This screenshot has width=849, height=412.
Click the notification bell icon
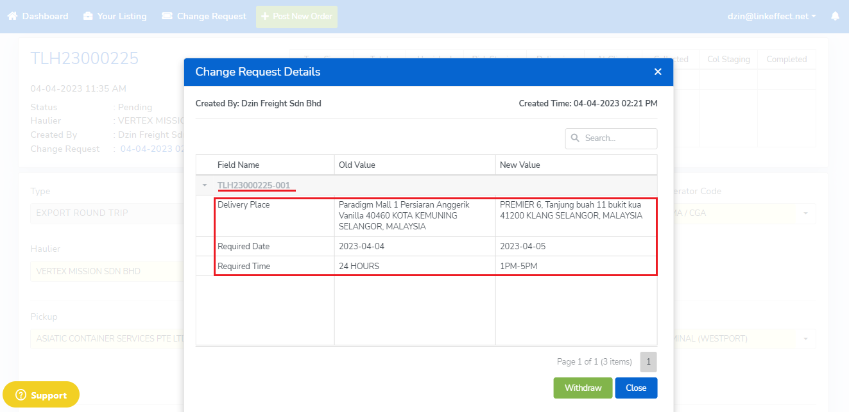835,17
